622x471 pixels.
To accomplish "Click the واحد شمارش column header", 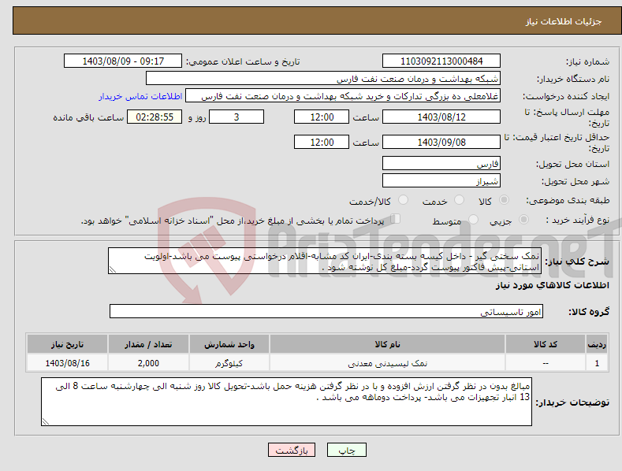I will pyautogui.click(x=229, y=344).
